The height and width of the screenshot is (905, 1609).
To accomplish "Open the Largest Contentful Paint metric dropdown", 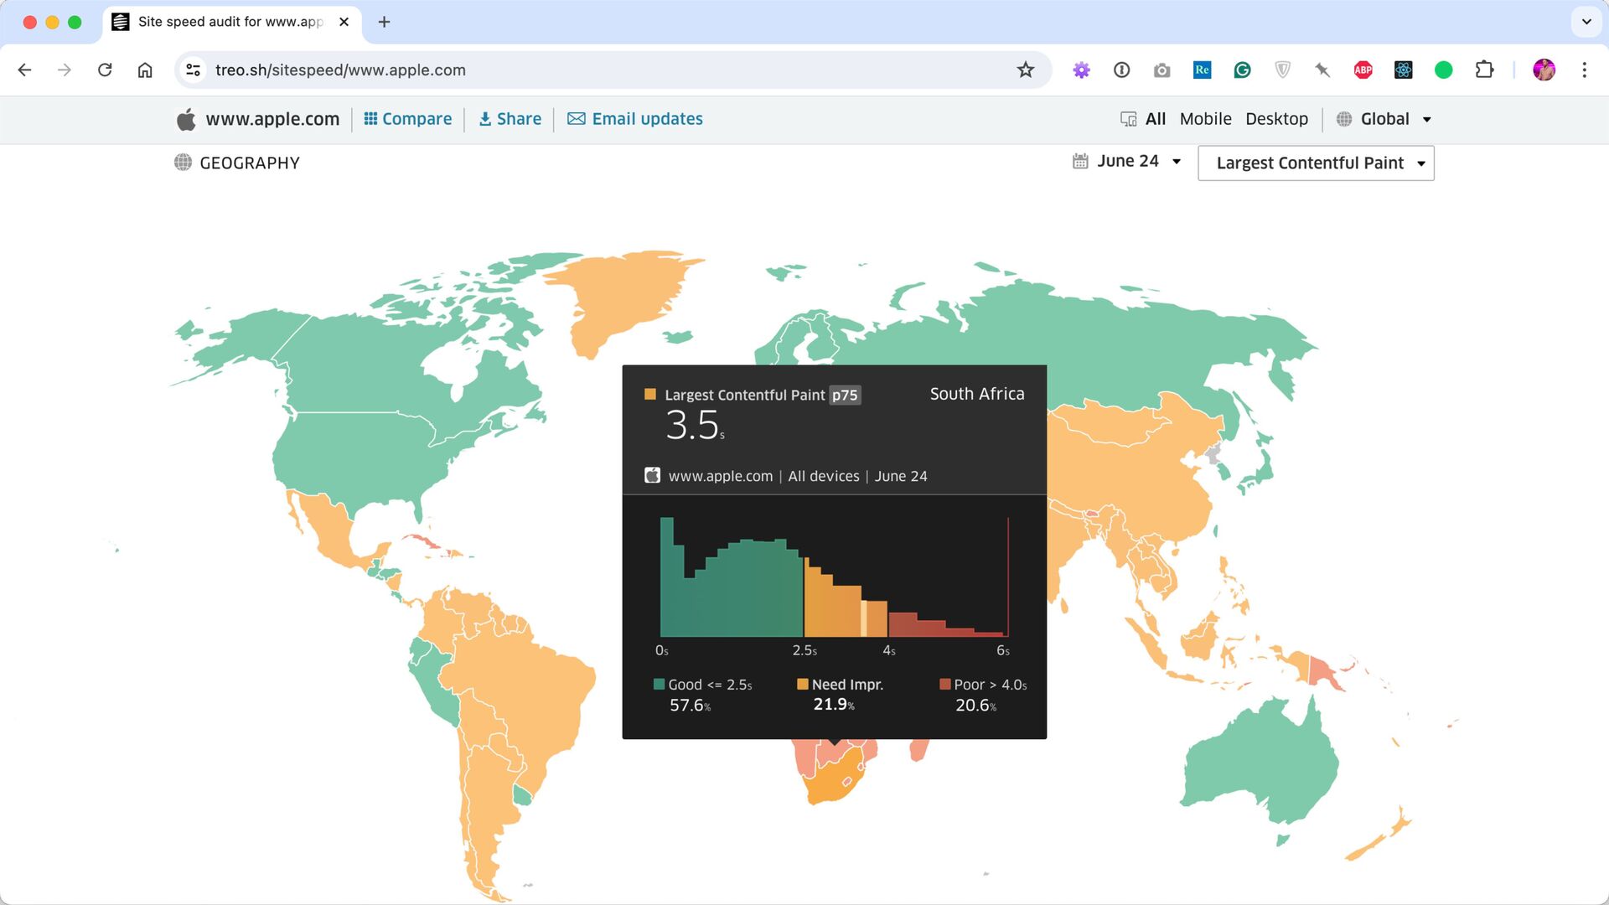I will [x=1316, y=163].
